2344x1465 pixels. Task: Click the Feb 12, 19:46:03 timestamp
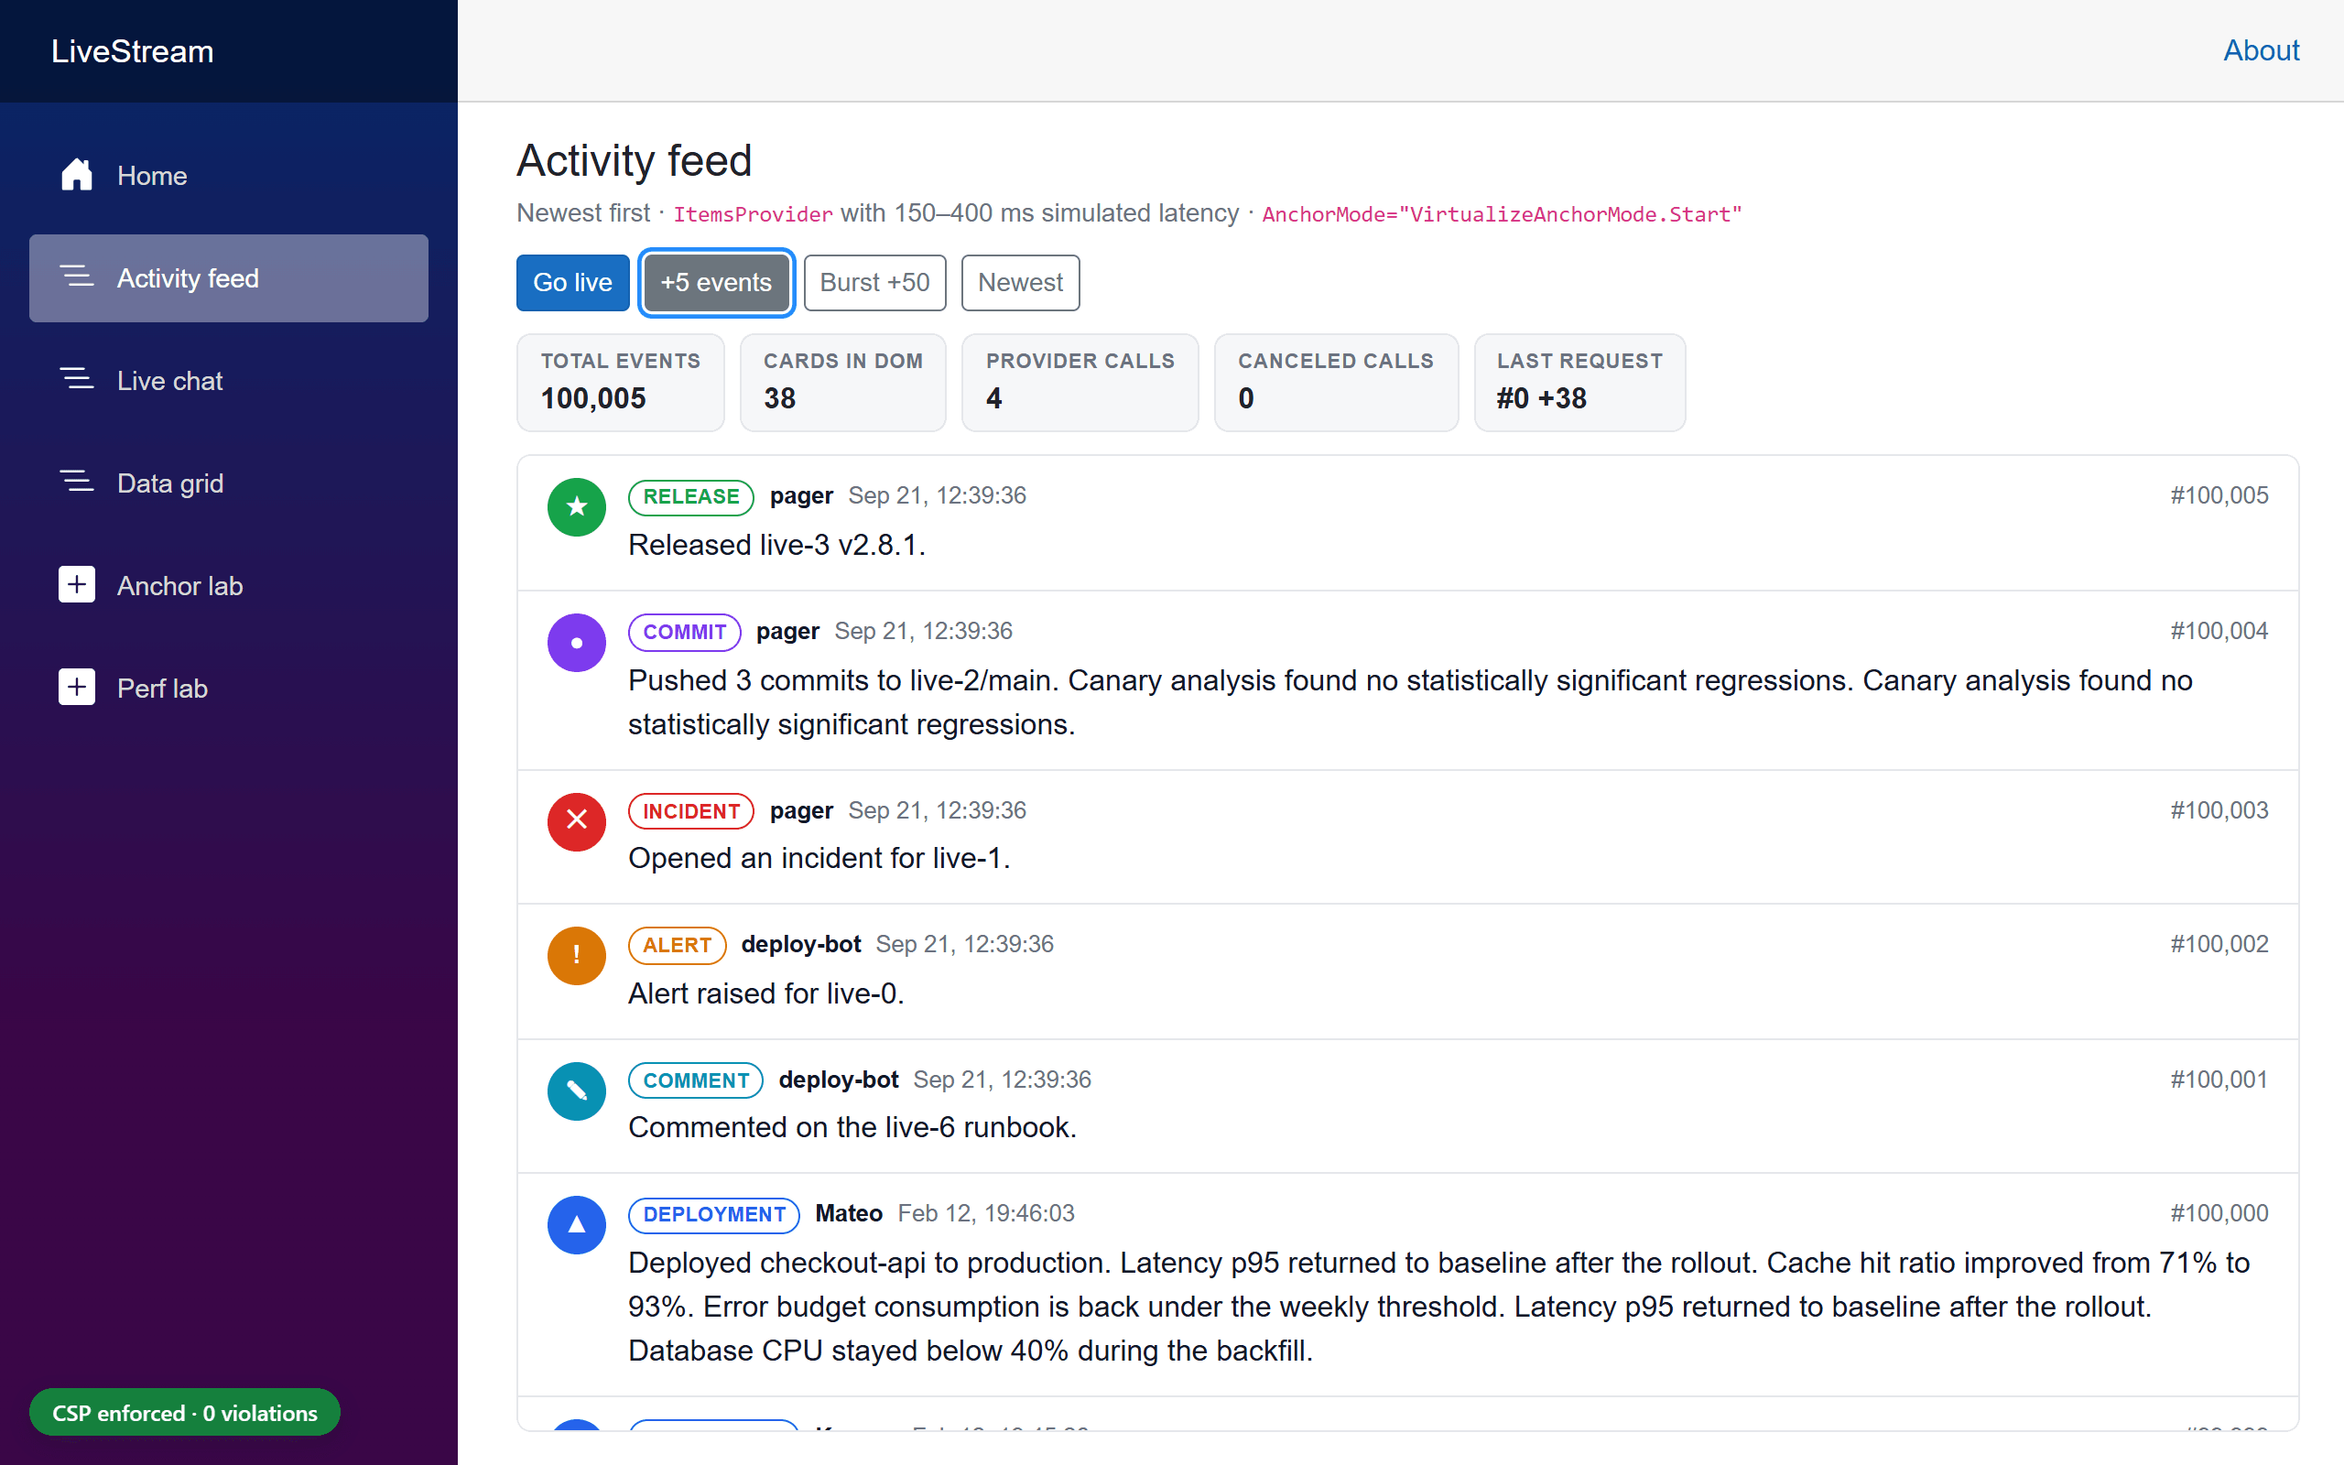(x=986, y=1214)
